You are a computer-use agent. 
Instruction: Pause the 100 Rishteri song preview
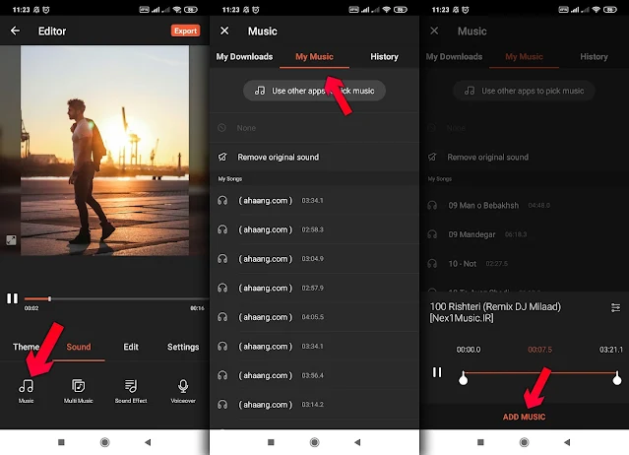[437, 372]
